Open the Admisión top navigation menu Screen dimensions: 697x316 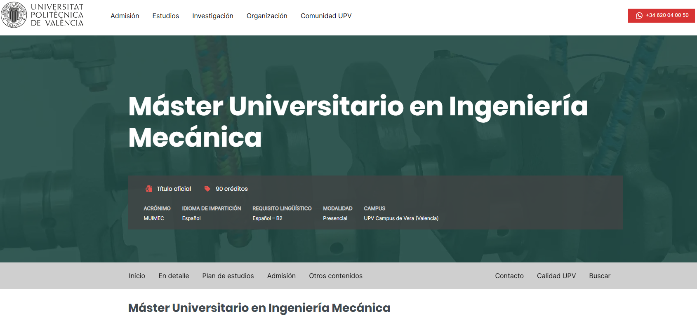[x=125, y=16]
